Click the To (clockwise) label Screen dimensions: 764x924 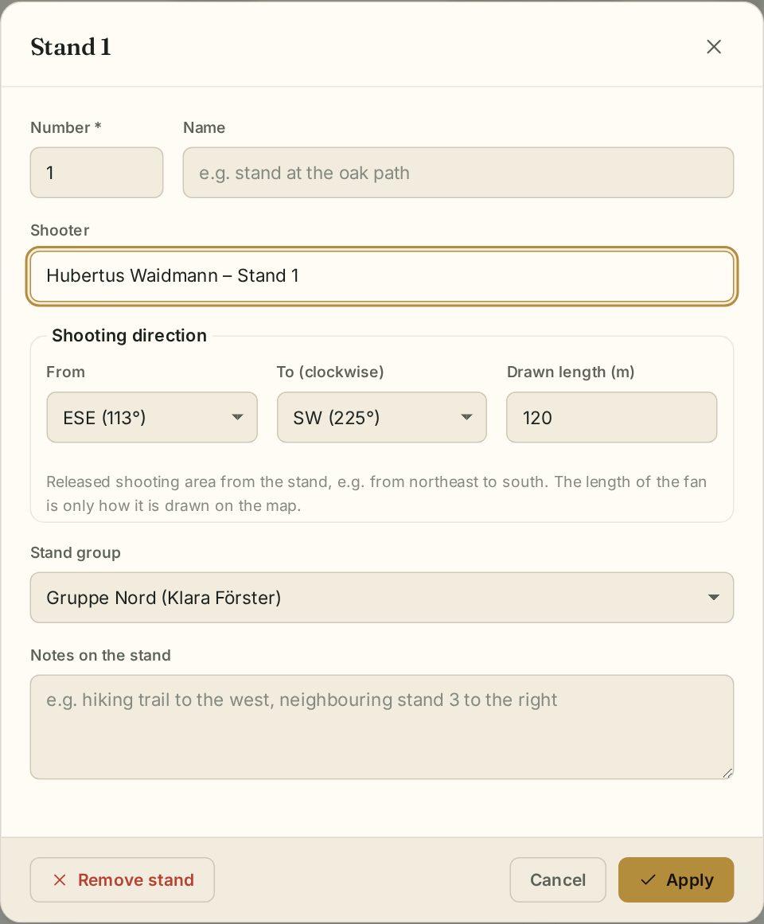pyautogui.click(x=330, y=372)
